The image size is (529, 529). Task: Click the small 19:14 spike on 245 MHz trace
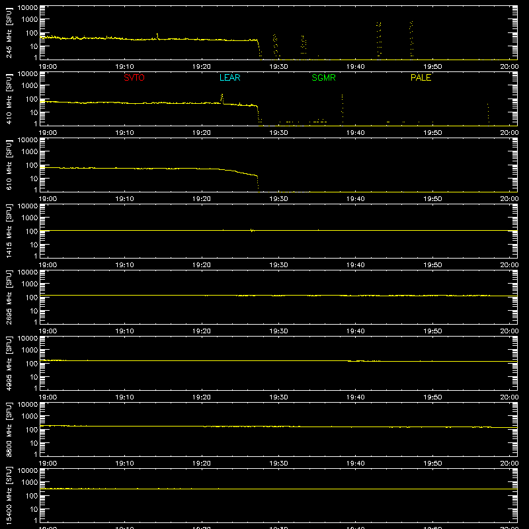click(157, 36)
